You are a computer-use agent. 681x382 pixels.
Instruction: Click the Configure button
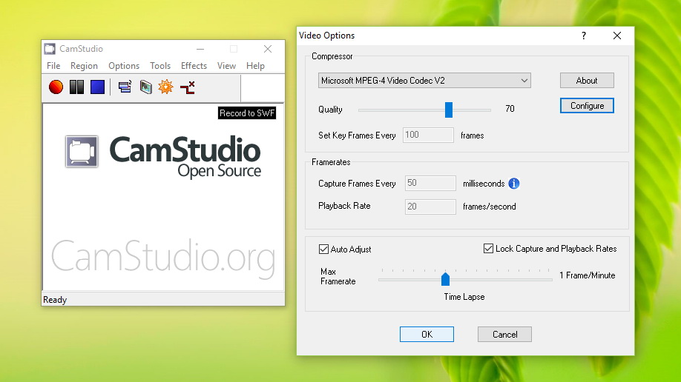pyautogui.click(x=587, y=106)
